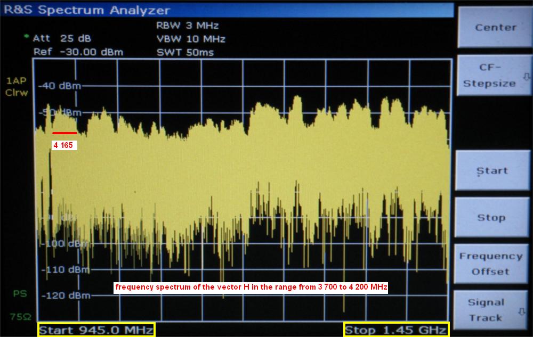Toggle the Clrw trace mode indicator
Viewport: 533px width, 337px height.
(x=16, y=93)
